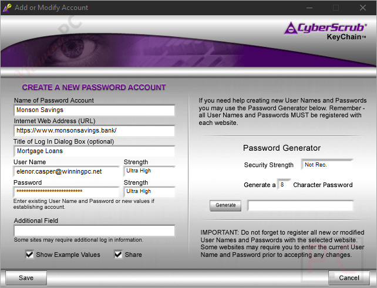Save the new password account

pyautogui.click(x=26, y=277)
